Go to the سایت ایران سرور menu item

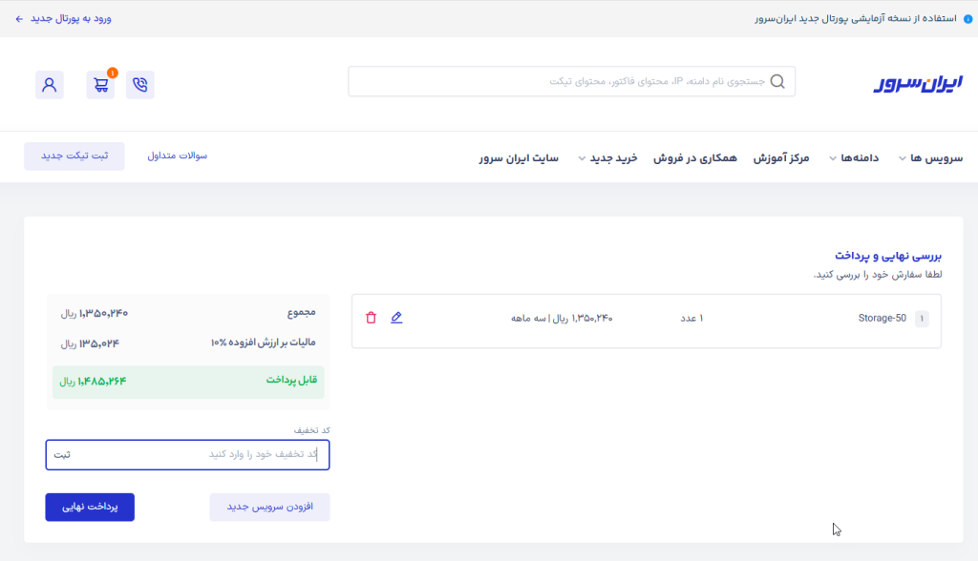pyautogui.click(x=519, y=157)
